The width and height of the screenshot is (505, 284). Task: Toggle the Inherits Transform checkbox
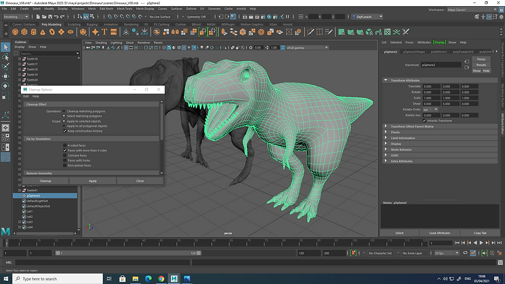tap(424, 121)
